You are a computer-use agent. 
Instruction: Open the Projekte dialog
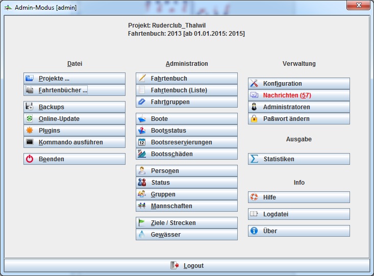74,79
